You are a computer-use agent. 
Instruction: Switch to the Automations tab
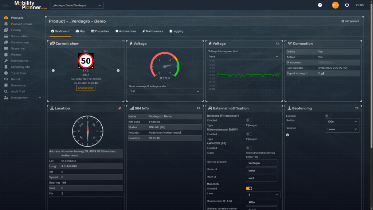pyautogui.click(x=126, y=31)
